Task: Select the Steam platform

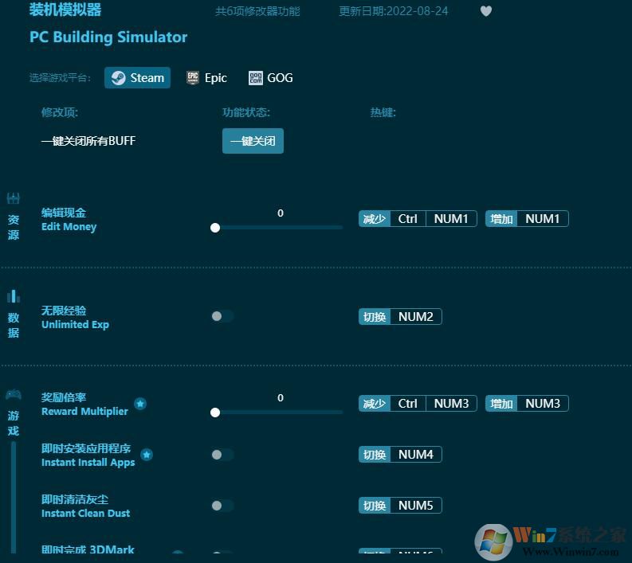Action: pos(137,78)
